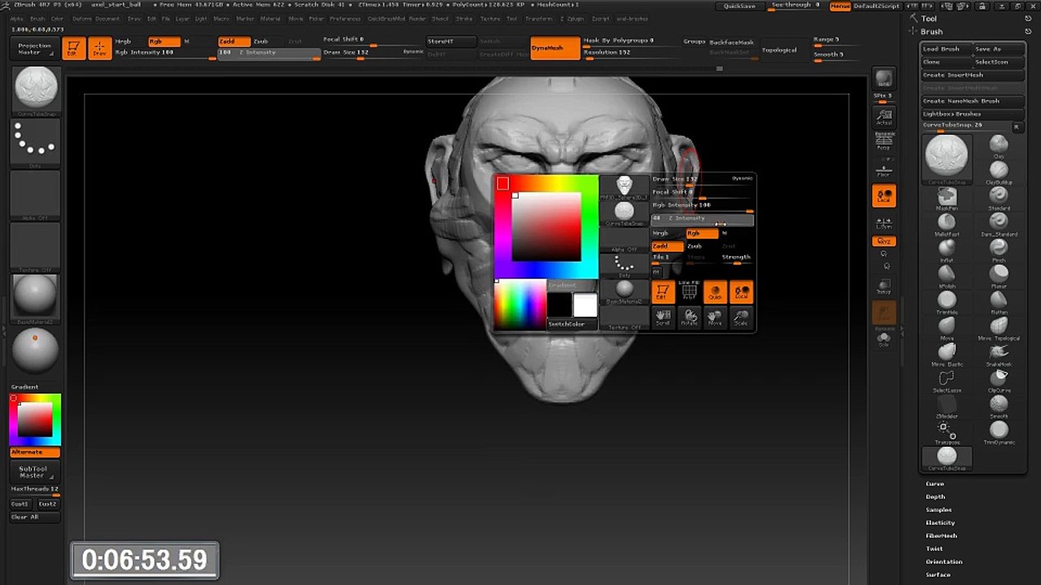The image size is (1041, 585).
Task: Open the Preferences menu
Action: click(x=345, y=18)
